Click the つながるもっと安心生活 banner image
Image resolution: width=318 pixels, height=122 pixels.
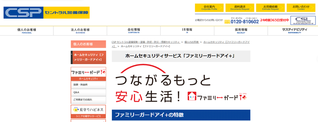click(x=181, y=85)
